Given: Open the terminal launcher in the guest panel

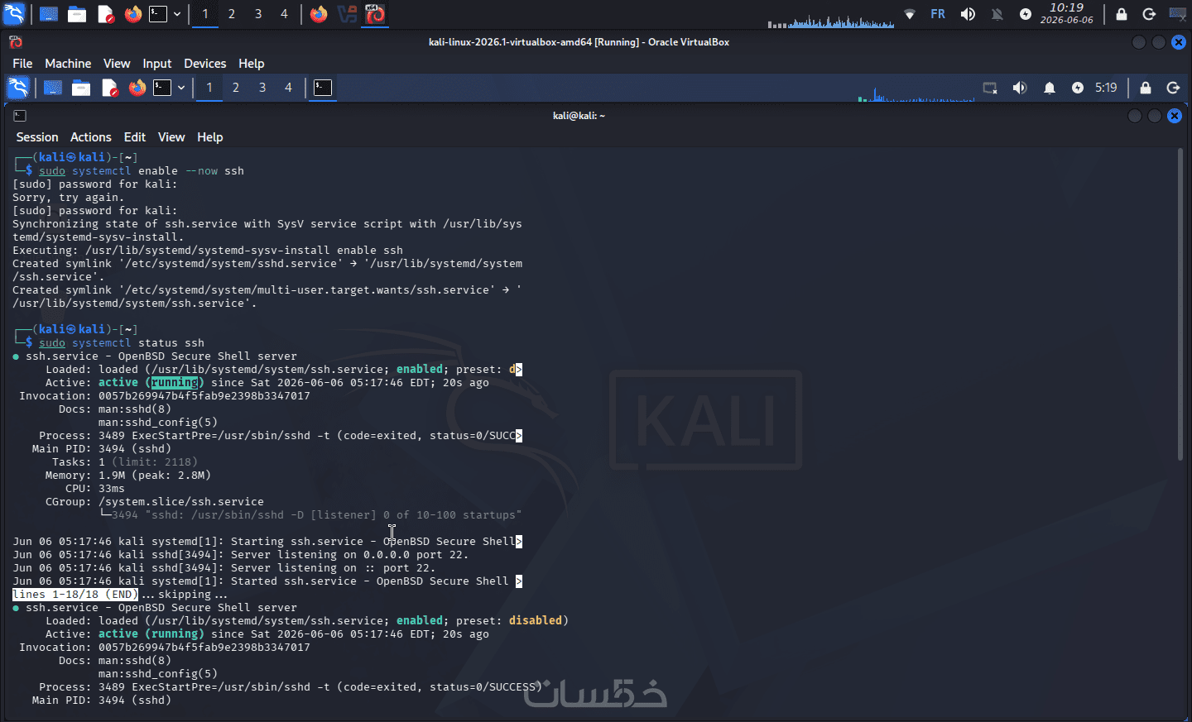Looking at the screenshot, I should (x=162, y=88).
